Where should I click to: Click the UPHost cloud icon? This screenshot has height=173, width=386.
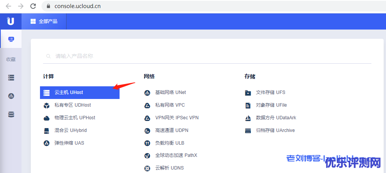[47, 118]
